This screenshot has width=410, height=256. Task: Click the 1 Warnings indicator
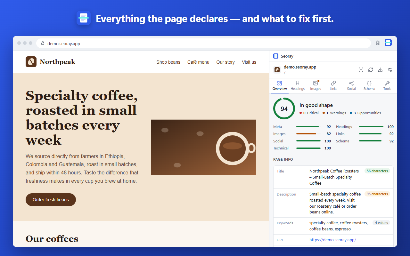[x=334, y=113]
